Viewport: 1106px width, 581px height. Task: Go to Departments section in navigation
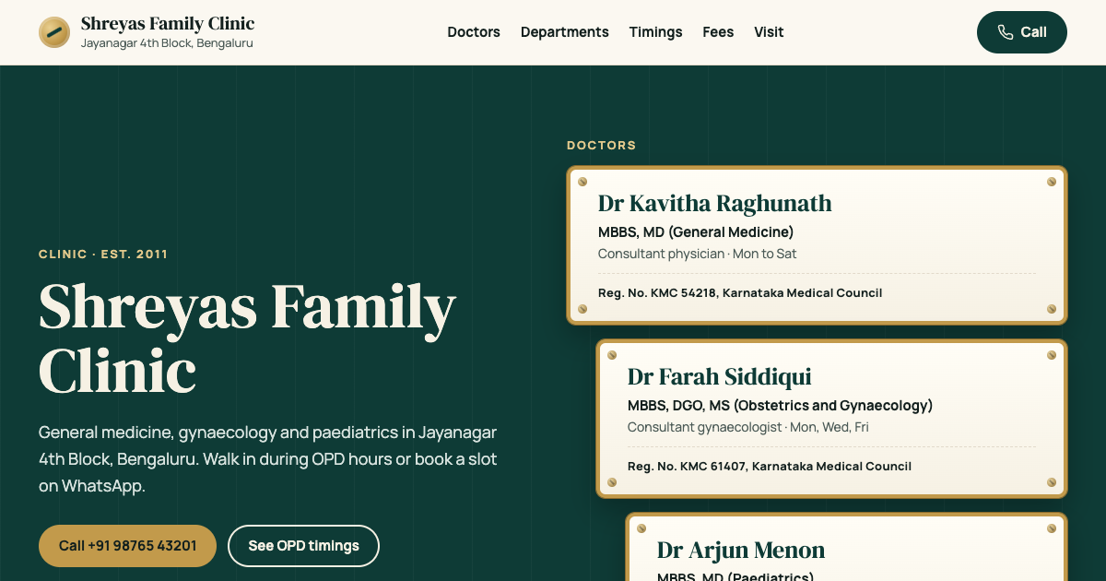point(565,32)
